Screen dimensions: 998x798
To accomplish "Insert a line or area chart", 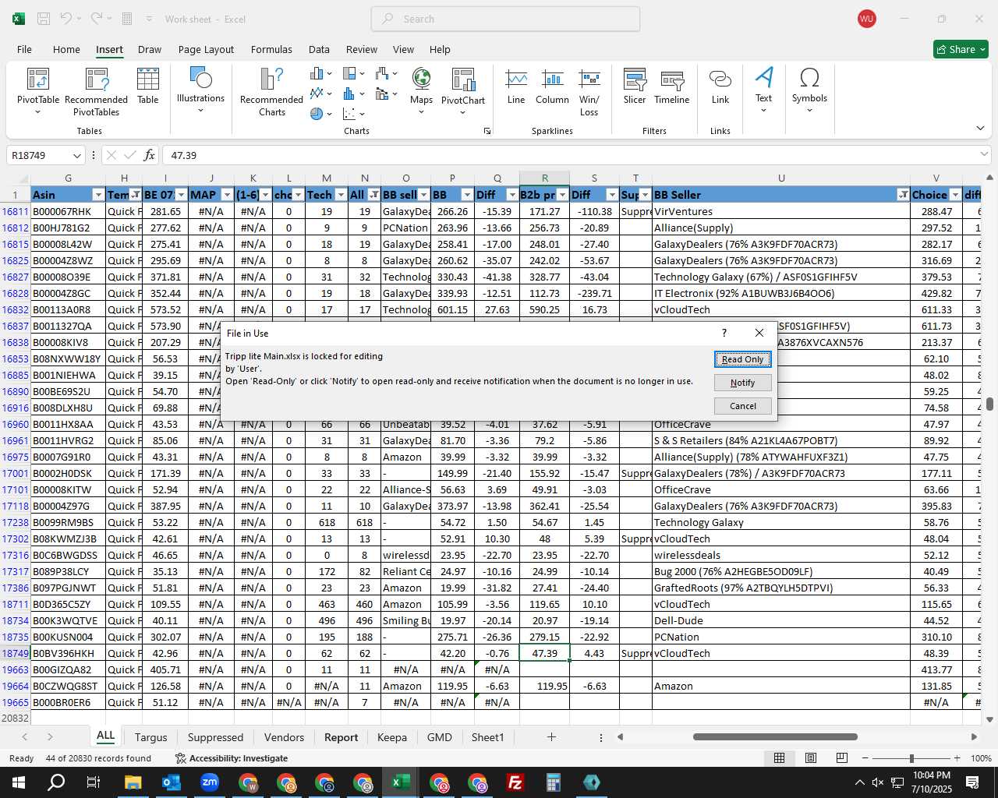I will pos(320,94).
